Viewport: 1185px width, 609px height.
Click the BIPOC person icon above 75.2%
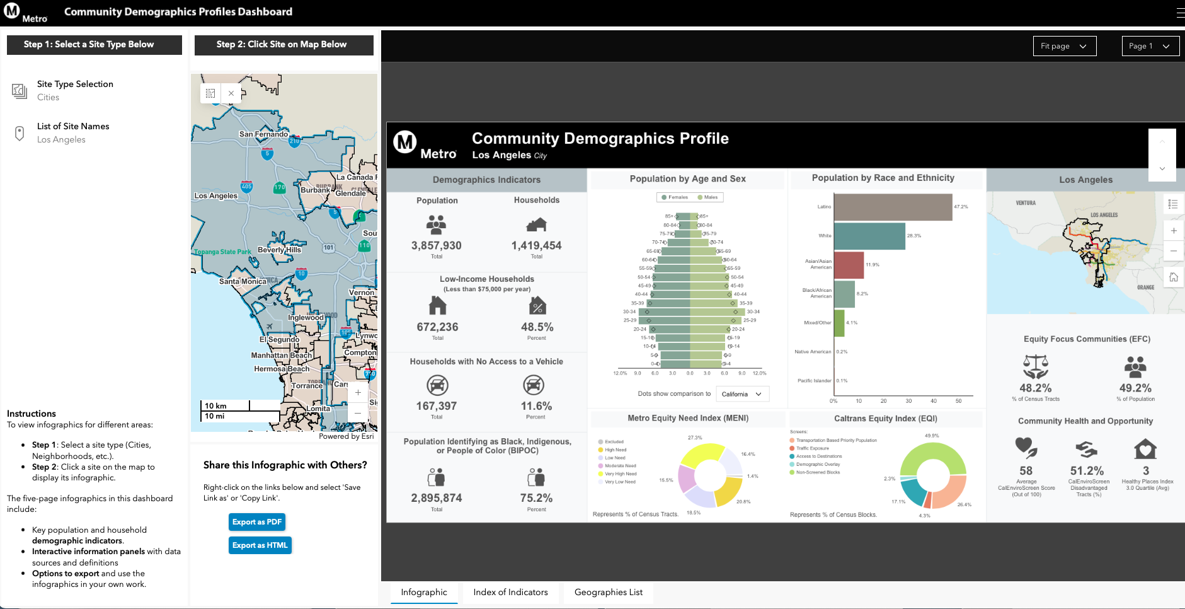click(x=536, y=477)
